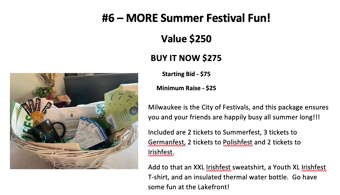
Task: Click "Irishfest" in "XXL Irishfest sweatshirt"
Action: (x=218, y=167)
